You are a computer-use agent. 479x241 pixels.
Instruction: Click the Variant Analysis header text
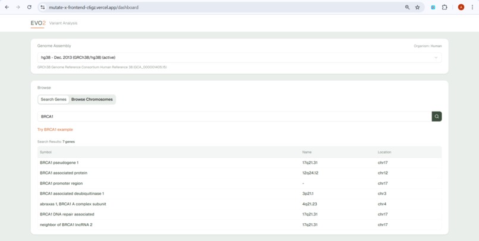pyautogui.click(x=63, y=23)
